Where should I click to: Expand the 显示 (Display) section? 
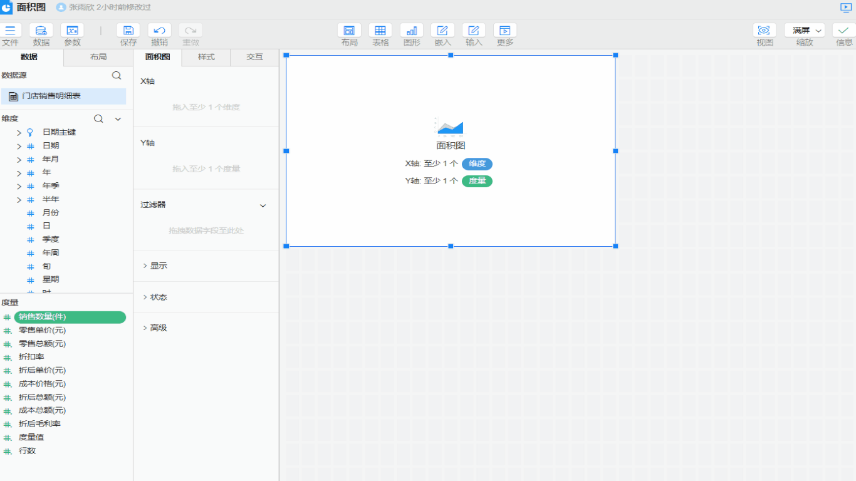[145, 266]
